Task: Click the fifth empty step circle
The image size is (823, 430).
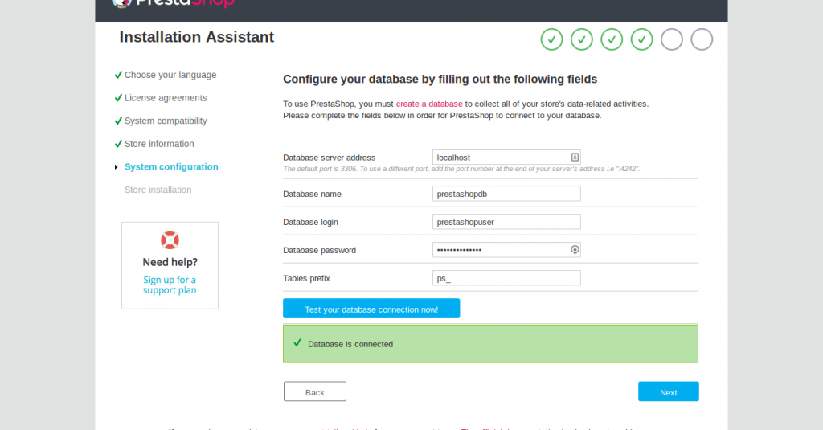Action: 672,39
